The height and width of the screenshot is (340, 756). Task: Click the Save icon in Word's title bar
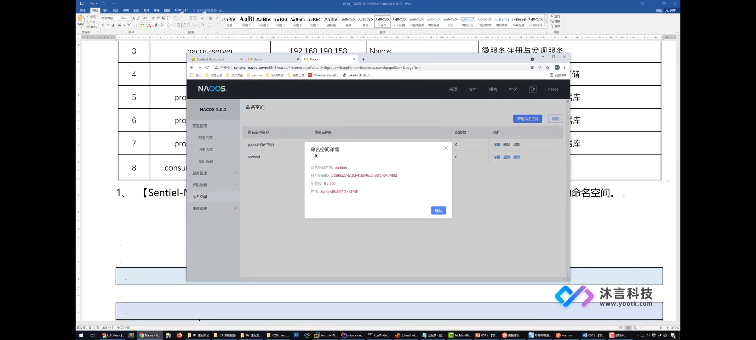pos(82,4)
